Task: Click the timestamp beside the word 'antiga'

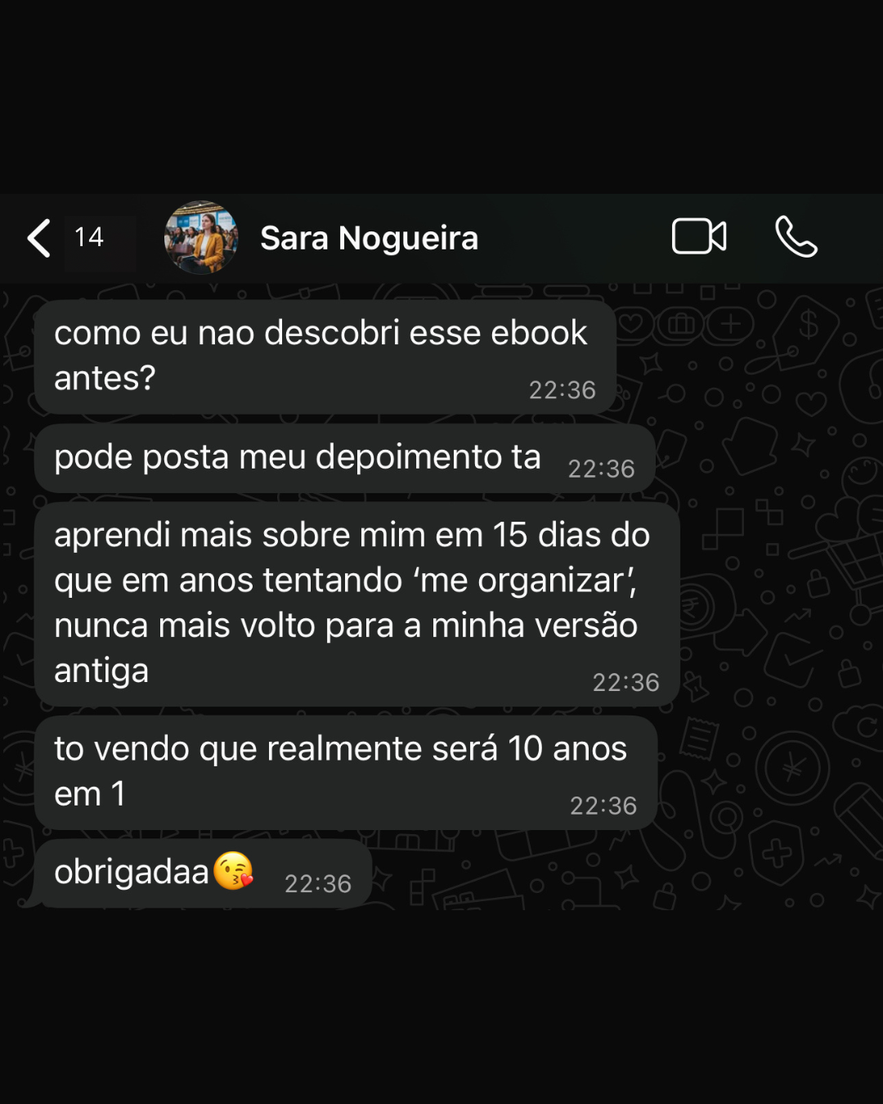Action: (x=626, y=682)
